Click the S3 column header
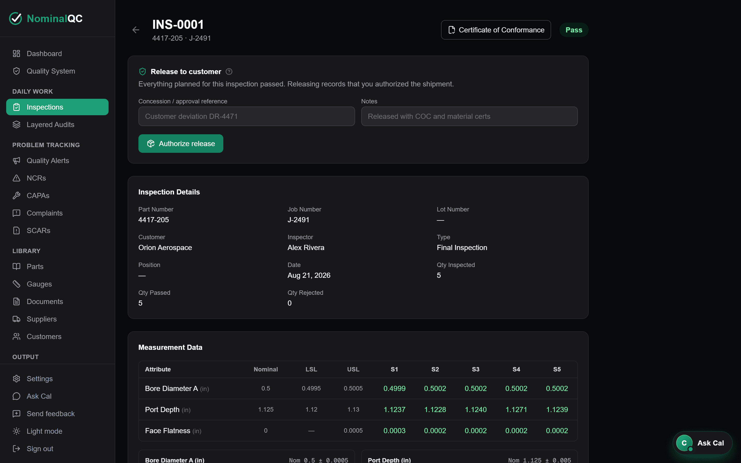This screenshot has height=463, width=741. (475, 369)
